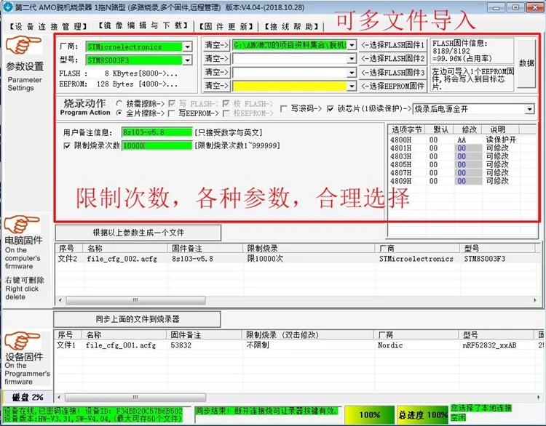Screen dimensions: 546x426
Task: Select option byte 4805H modify cell
Action: pyautogui.click(x=468, y=164)
